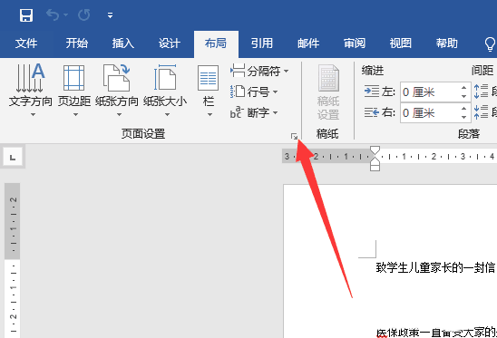Viewport: 497px width, 338px height.
Task: Click the Save icon in quick access toolbar
Action: coord(26,14)
